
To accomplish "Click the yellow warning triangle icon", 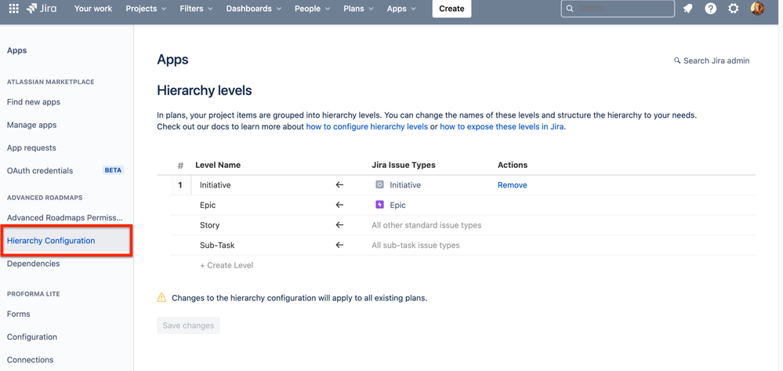I will pos(161,297).
